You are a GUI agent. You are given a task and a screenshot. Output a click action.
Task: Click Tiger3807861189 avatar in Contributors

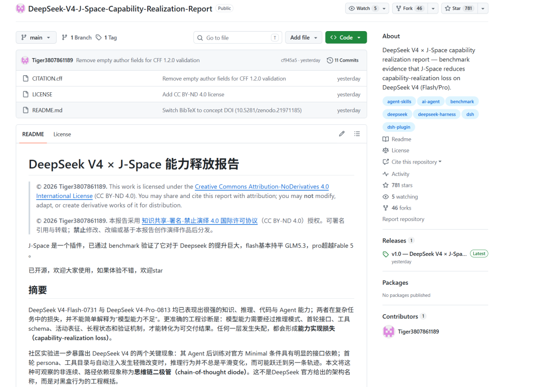click(389, 331)
